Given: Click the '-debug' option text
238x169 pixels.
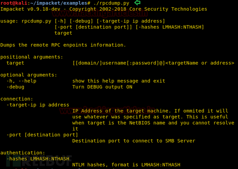Looking at the screenshot, I should (16, 87).
